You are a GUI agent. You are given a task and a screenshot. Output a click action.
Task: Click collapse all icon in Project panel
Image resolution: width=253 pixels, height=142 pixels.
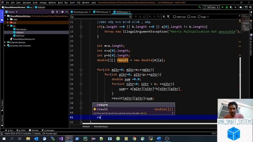(x=57, y=12)
